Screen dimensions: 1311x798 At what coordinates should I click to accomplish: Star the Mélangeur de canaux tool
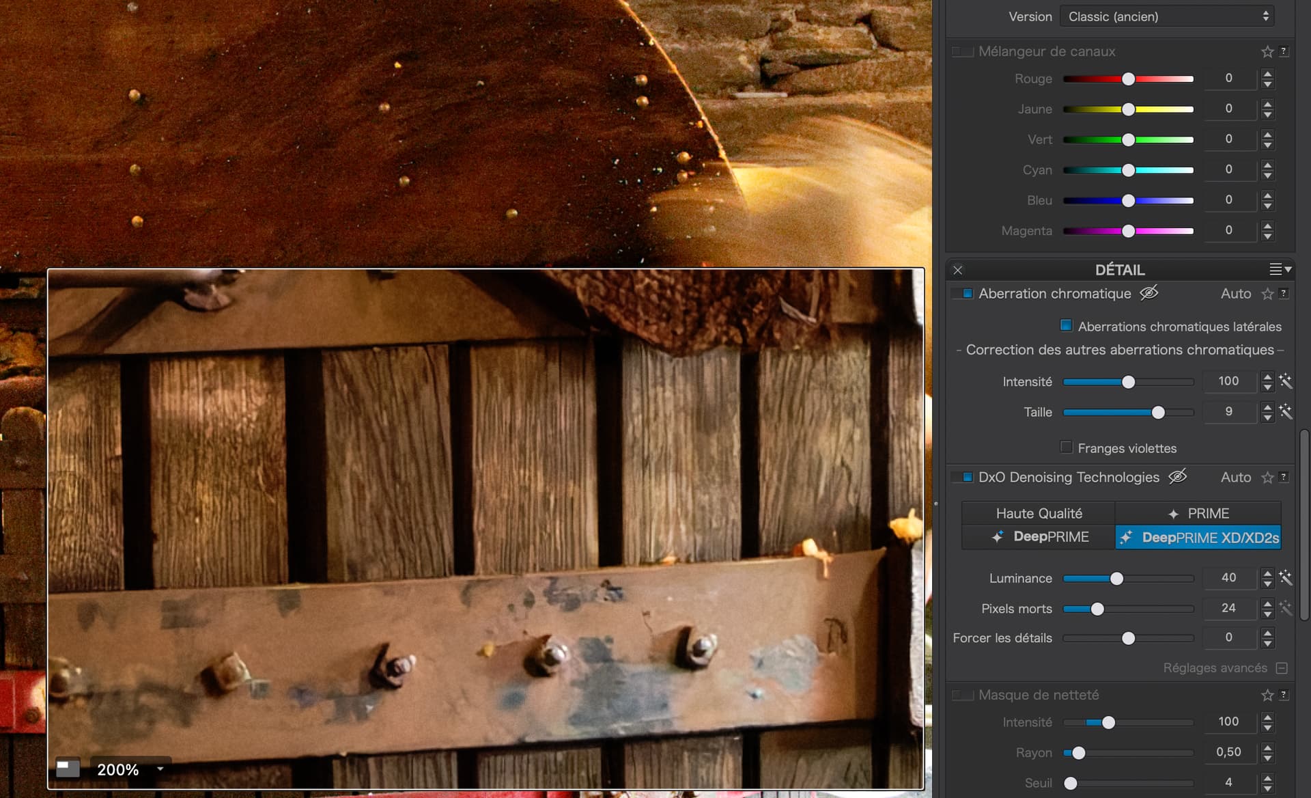tap(1267, 51)
